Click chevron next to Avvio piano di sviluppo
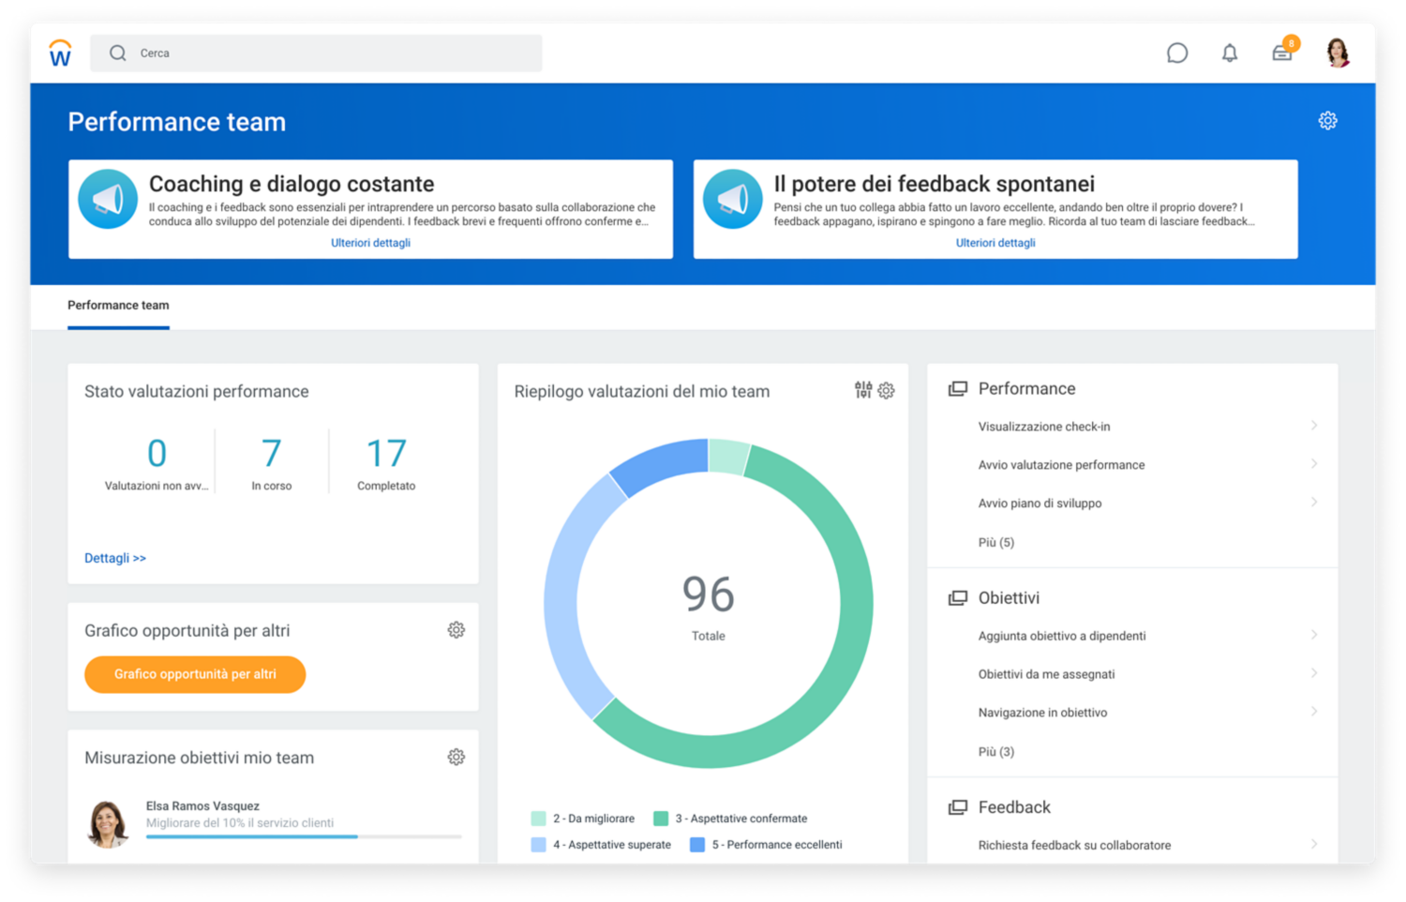The image size is (1406, 902). coord(1314,503)
